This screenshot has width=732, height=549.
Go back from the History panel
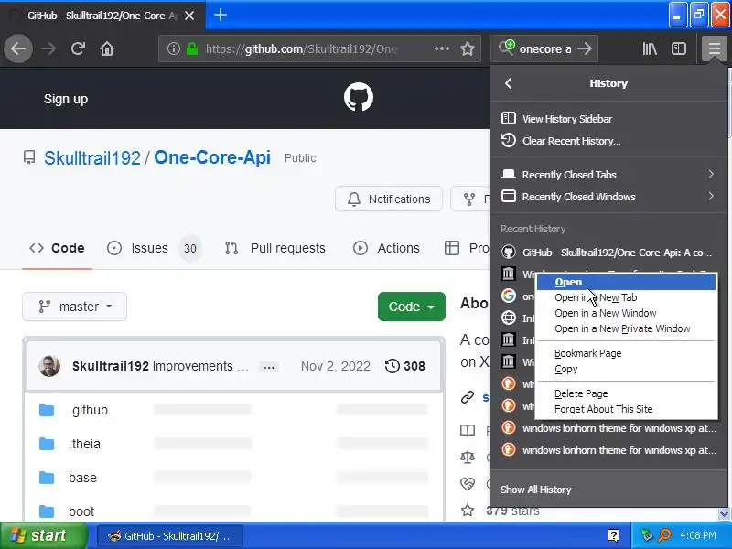[509, 83]
